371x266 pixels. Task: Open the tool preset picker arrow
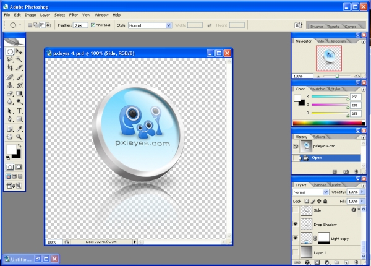tap(20, 25)
